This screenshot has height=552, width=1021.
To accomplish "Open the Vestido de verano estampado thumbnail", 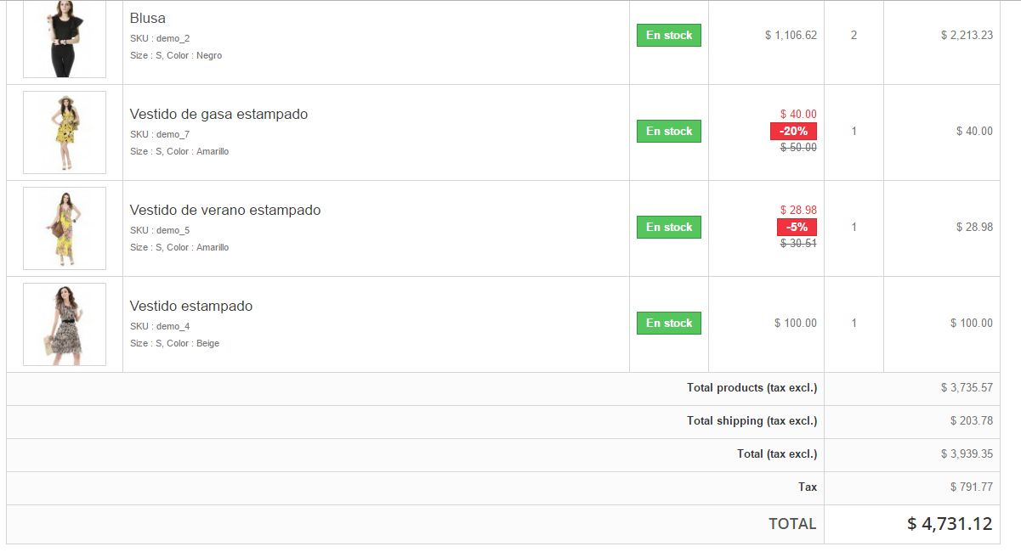I will (x=65, y=228).
